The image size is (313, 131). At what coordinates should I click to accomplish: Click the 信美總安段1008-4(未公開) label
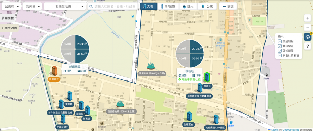[122, 111]
